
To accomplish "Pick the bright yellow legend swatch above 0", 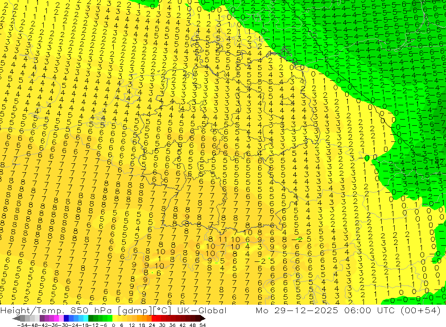I will pyautogui.click(x=115, y=318).
